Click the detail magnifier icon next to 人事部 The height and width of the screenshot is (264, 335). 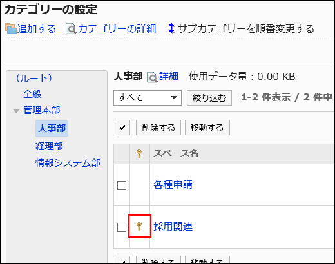tap(152, 77)
